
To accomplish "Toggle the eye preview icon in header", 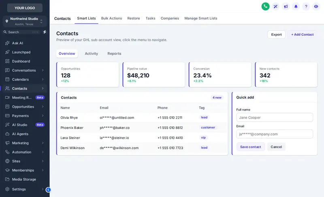I will click(316, 6).
